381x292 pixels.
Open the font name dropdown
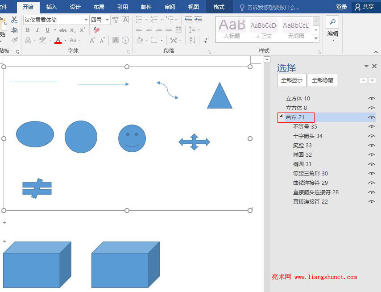[x=86, y=20]
